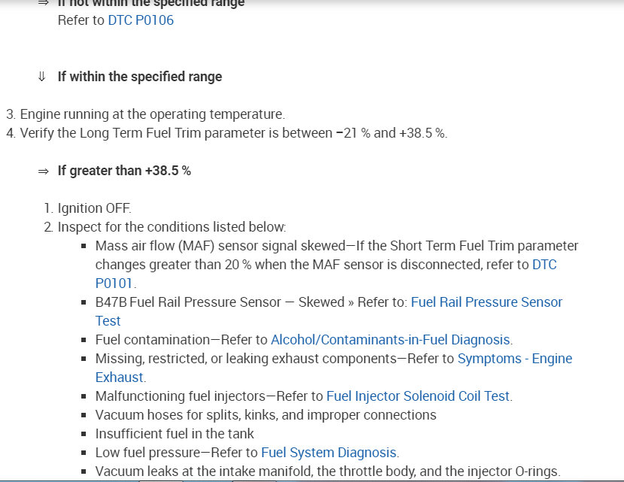Click "Insufficient fuel in the tank" bullet text
Viewport: 624px width, 482px height.
pos(175,434)
